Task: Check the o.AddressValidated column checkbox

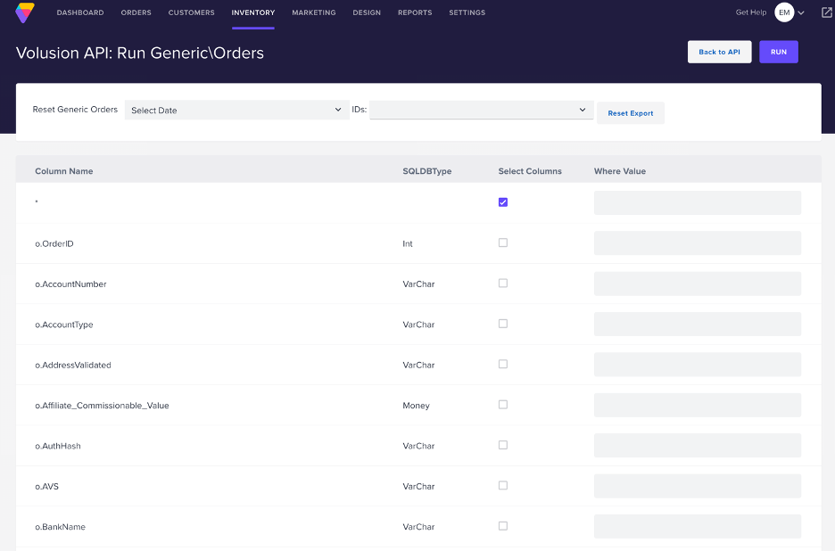Action: (x=503, y=364)
